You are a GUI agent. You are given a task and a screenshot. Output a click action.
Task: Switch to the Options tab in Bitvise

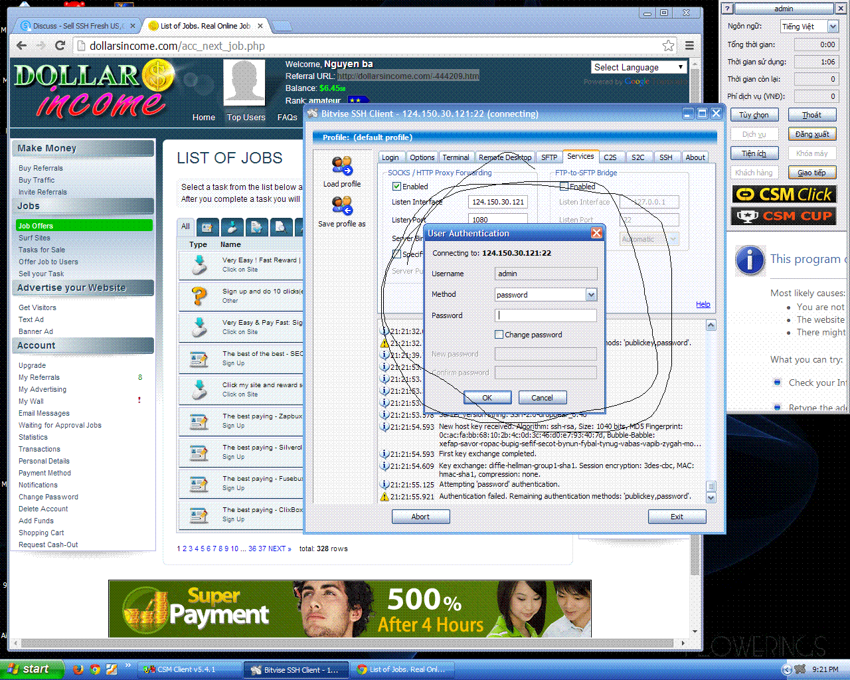coord(422,157)
